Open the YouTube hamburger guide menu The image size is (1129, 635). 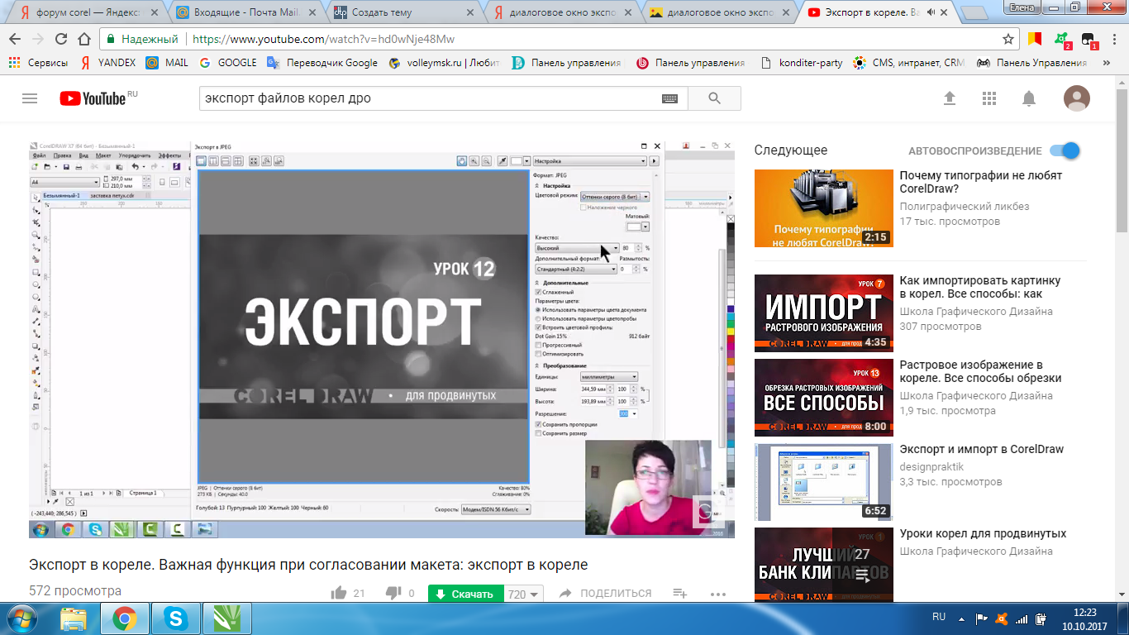click(x=30, y=98)
